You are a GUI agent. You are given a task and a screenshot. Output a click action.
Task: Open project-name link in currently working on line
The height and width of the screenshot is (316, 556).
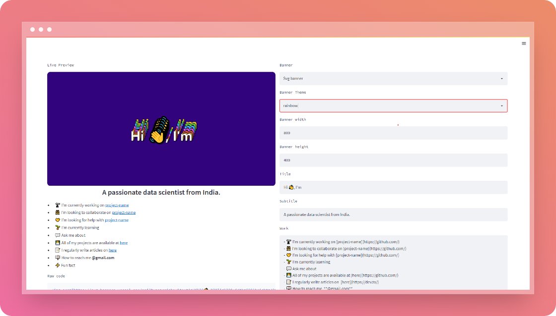(117, 205)
